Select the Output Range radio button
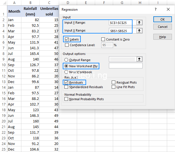The image size is (175, 152). click(x=66, y=60)
